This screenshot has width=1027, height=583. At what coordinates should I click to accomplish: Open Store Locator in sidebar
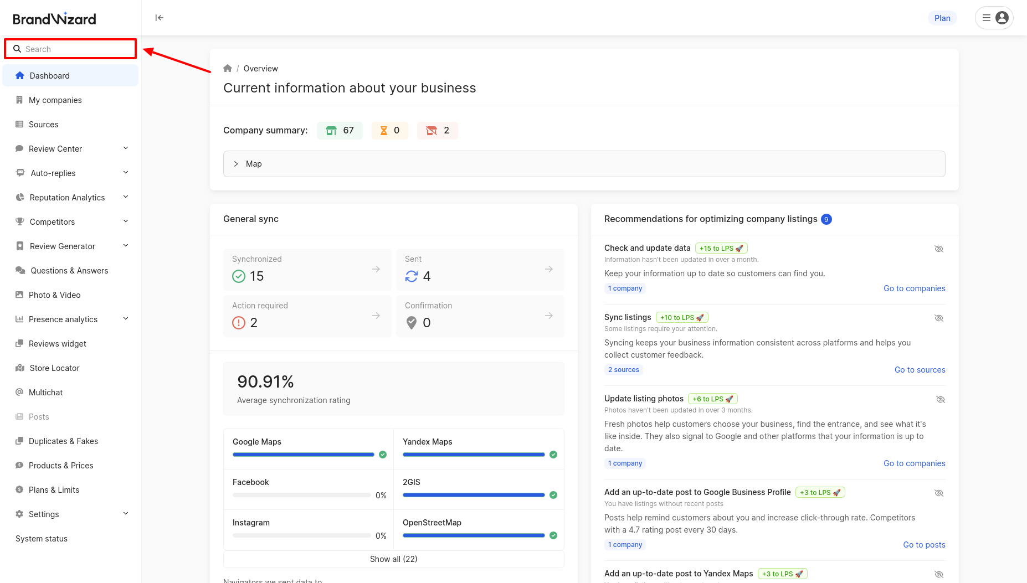54,368
